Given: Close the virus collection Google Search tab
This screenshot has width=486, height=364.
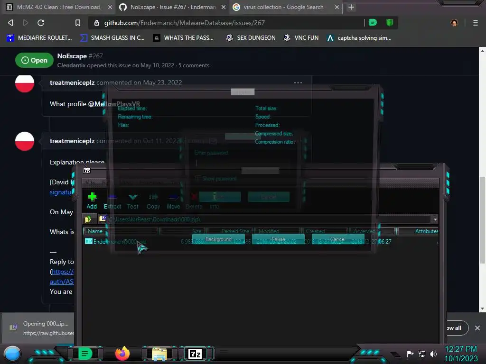Looking at the screenshot, I should coord(337,7).
